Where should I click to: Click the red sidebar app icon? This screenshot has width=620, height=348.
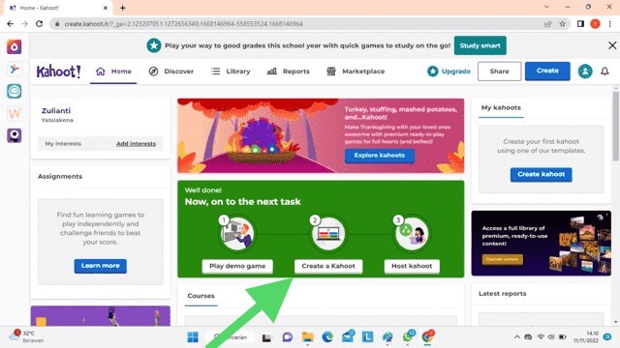pyautogui.click(x=15, y=47)
